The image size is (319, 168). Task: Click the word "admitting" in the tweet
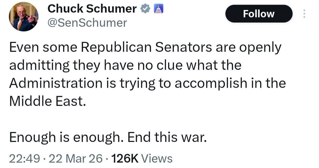39,65
